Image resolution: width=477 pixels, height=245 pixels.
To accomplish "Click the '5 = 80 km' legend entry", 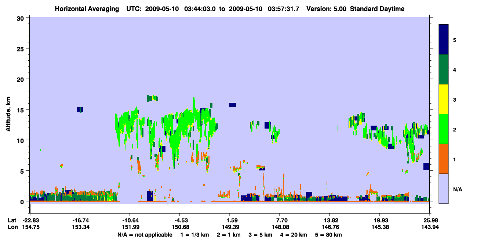I will click(x=329, y=235).
